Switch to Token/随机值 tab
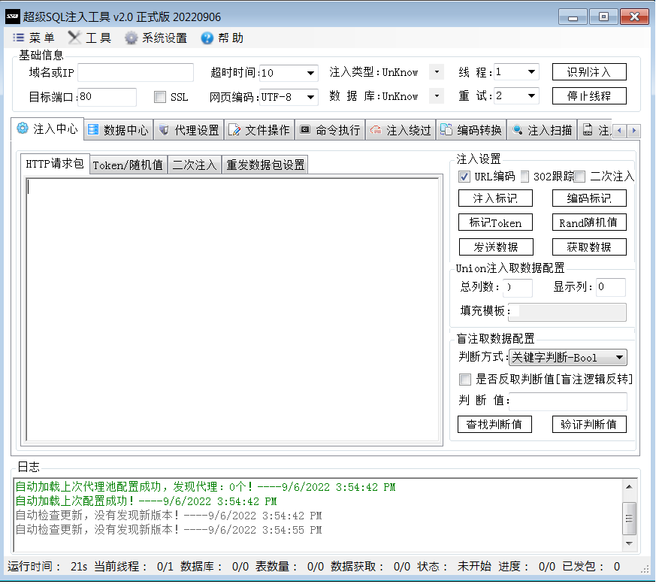This screenshot has width=656, height=584. (128, 165)
